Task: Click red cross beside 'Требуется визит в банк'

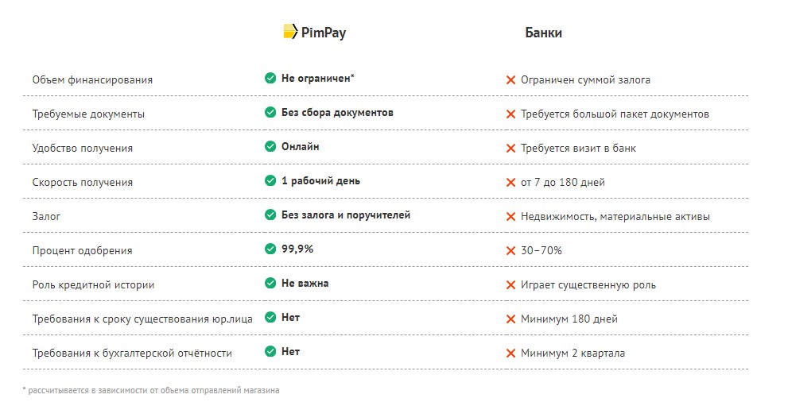Action: (x=510, y=149)
